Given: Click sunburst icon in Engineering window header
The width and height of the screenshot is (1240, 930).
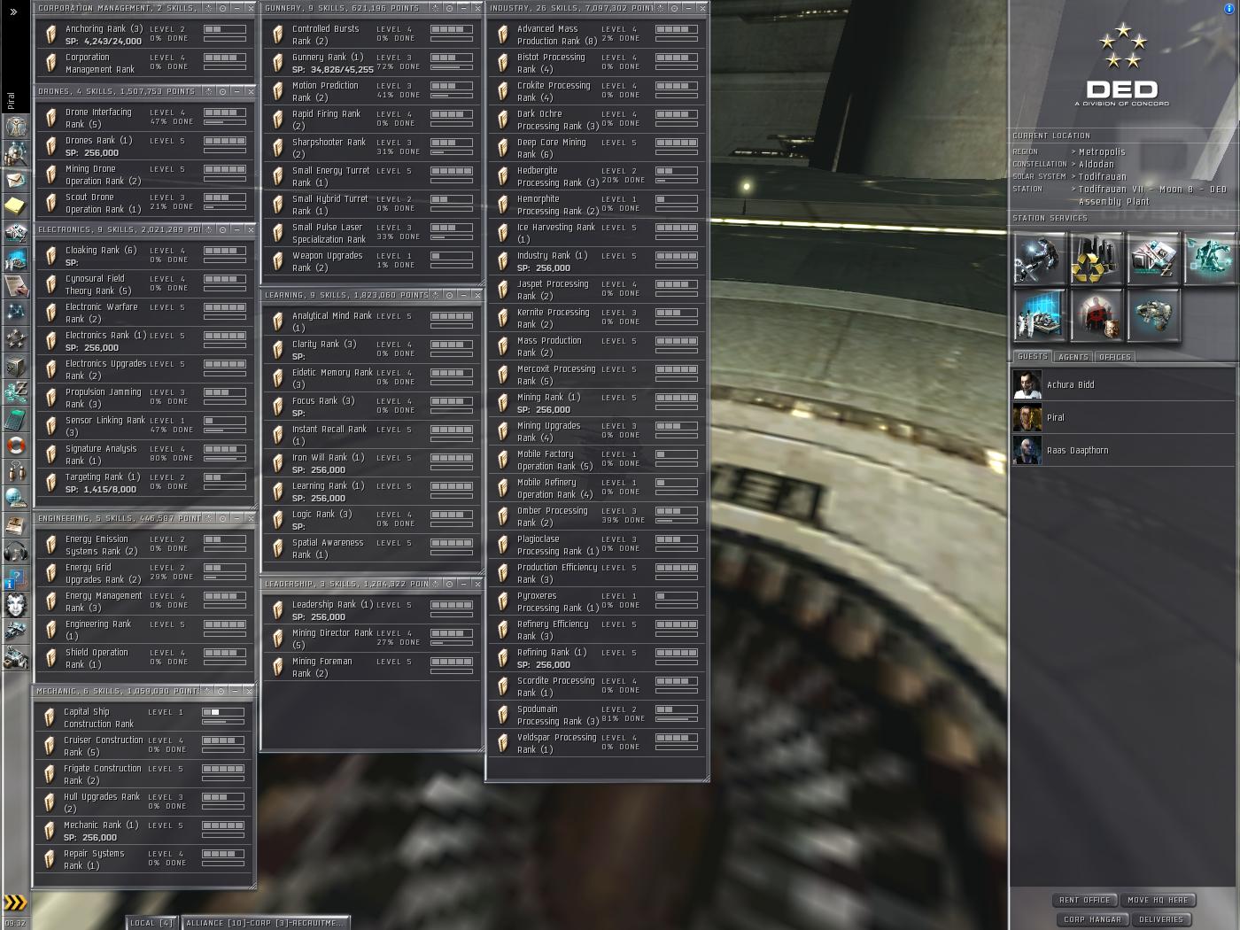Looking at the screenshot, I should tap(209, 518).
